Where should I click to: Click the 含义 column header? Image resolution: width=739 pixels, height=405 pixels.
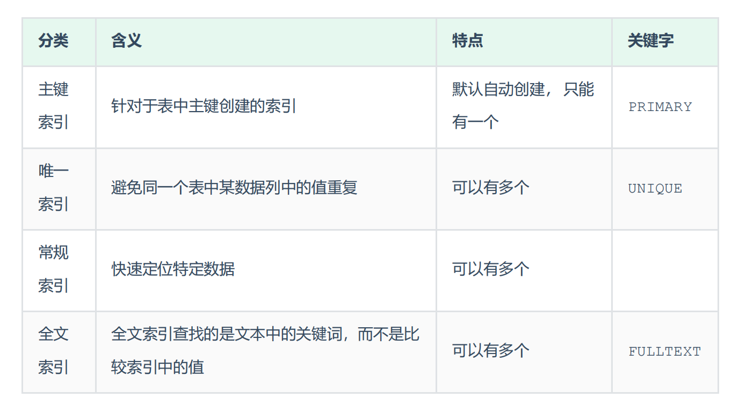coord(127,41)
